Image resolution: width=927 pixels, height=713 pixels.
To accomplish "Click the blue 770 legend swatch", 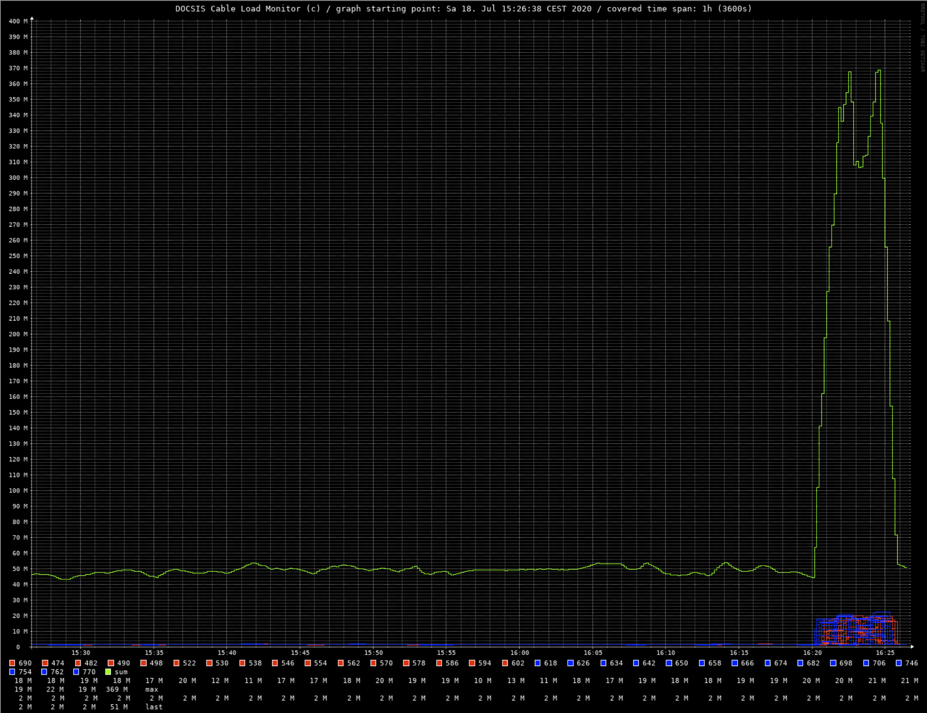I will [x=76, y=672].
